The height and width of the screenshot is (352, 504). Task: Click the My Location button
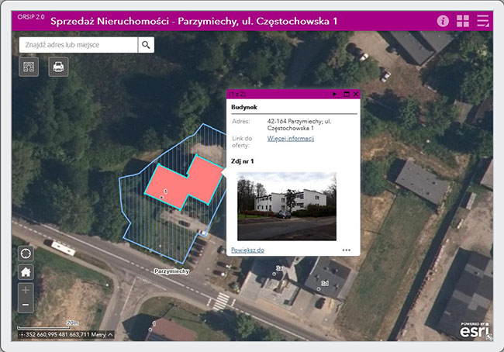26,254
